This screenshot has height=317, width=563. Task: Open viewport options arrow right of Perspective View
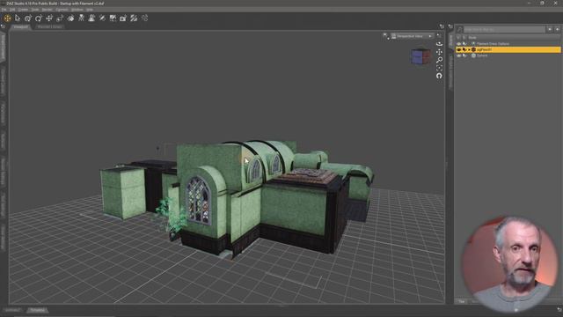[x=438, y=35]
